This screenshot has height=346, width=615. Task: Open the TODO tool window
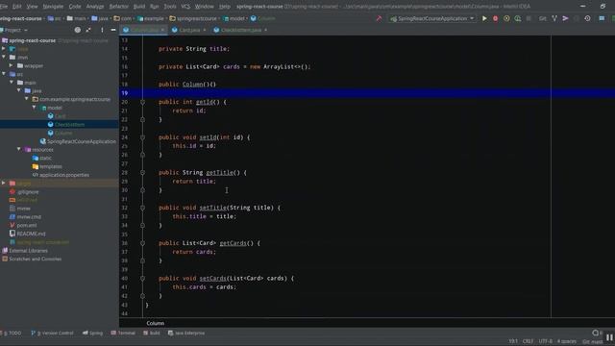click(11, 334)
